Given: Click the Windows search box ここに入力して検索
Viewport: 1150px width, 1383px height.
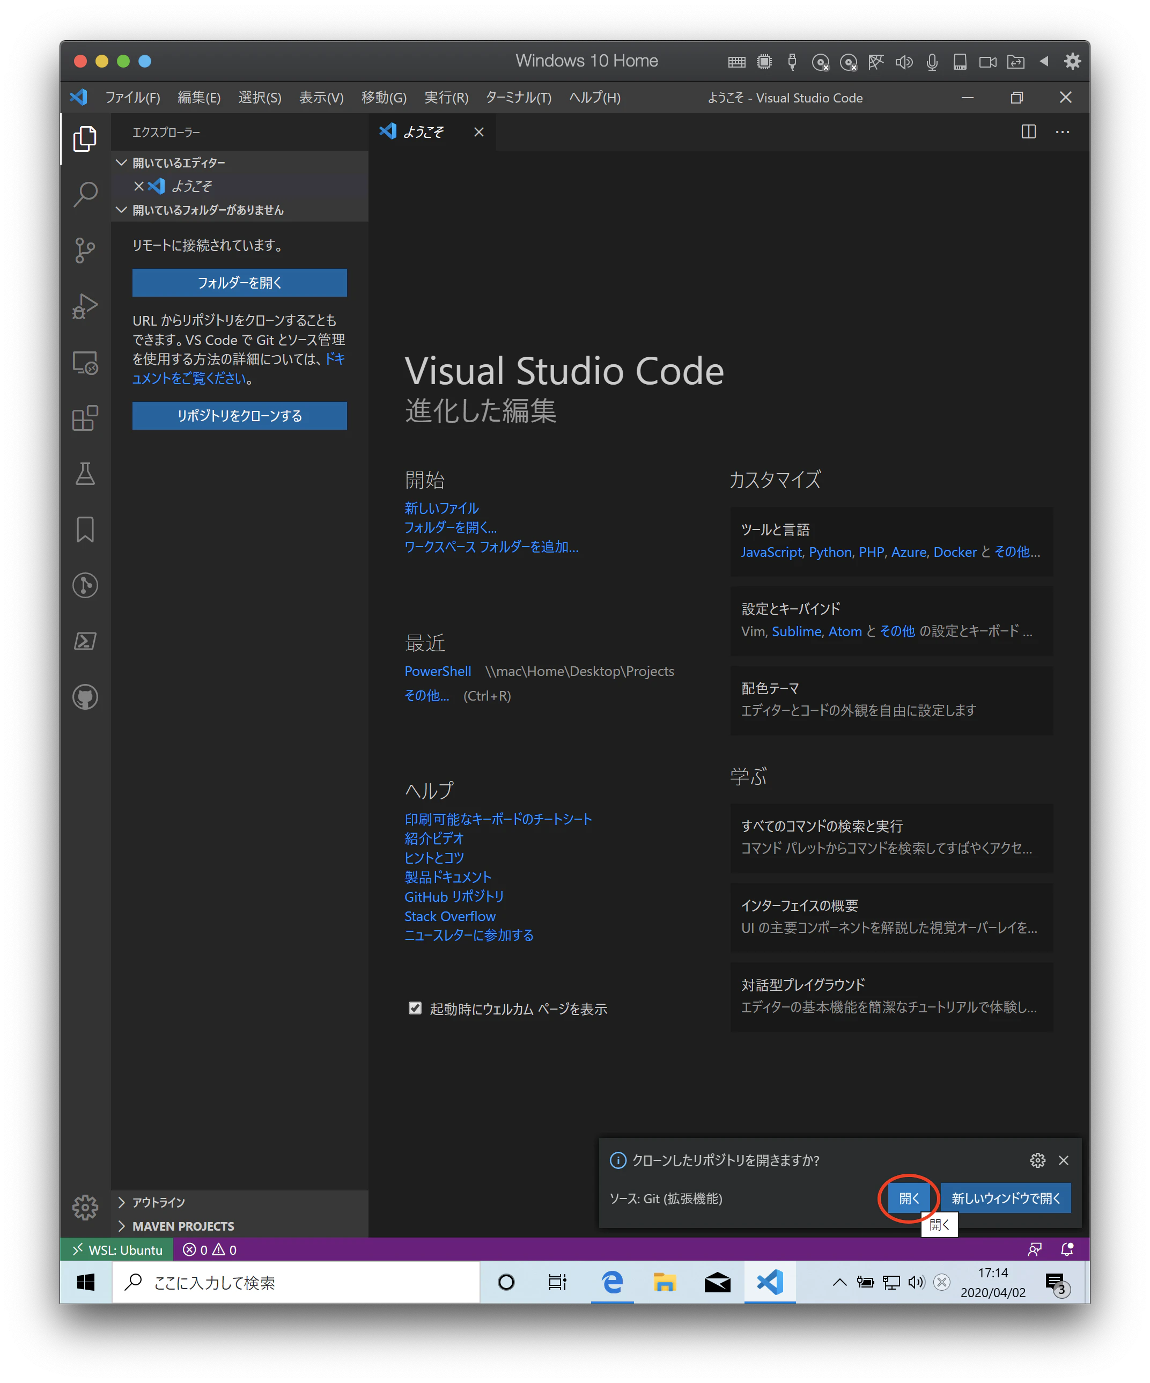Looking at the screenshot, I should (296, 1282).
